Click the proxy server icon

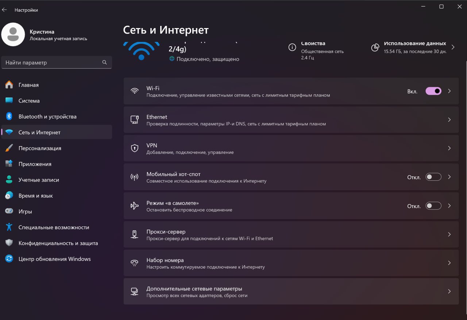135,234
